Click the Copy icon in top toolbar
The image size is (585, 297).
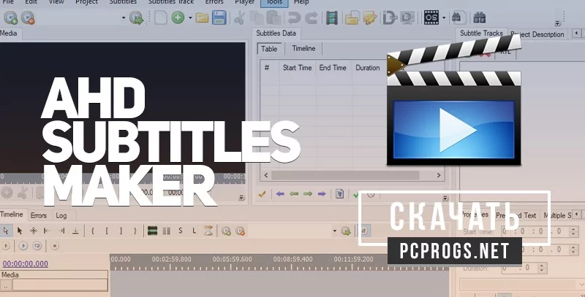[257, 18]
